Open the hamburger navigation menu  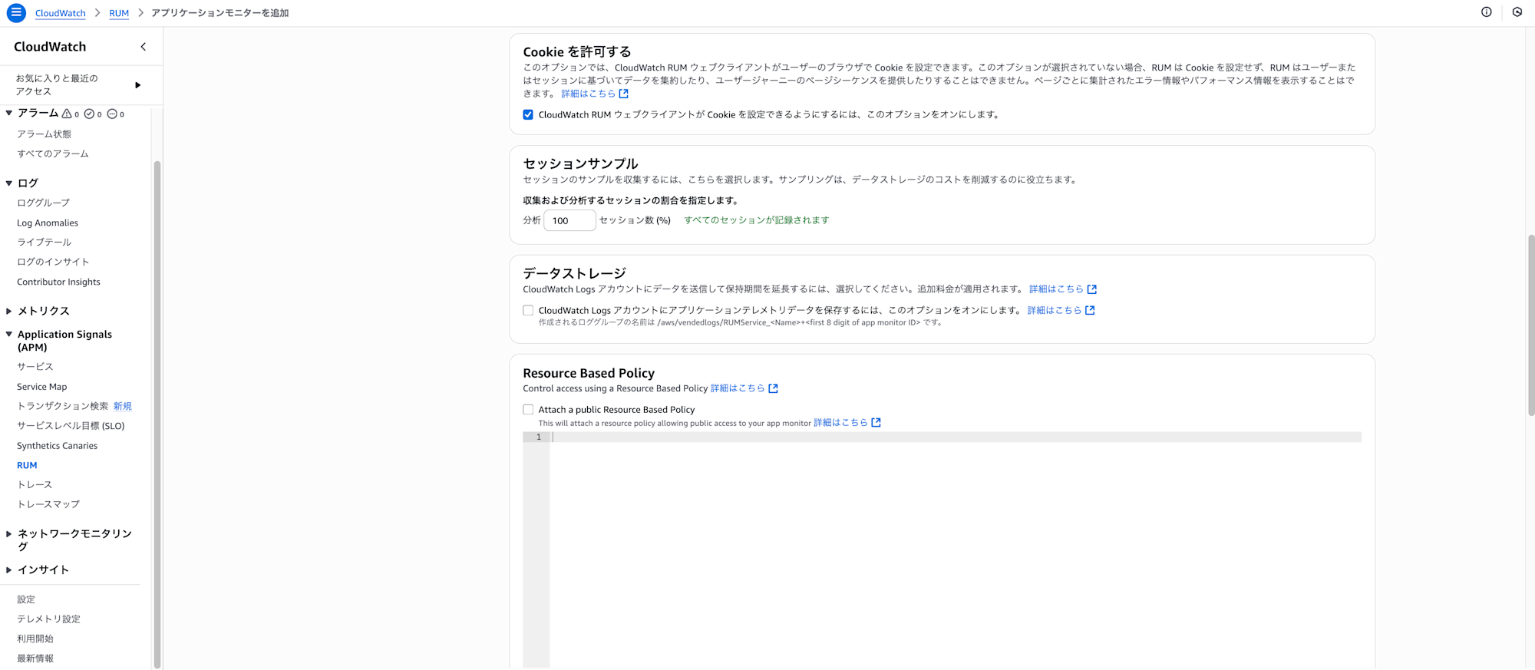coord(16,13)
